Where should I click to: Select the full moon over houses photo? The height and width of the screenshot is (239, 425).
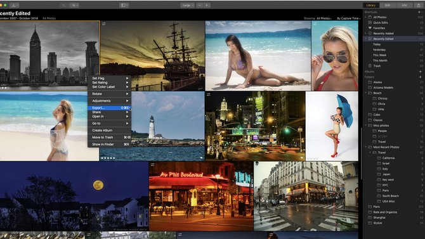[74, 196]
